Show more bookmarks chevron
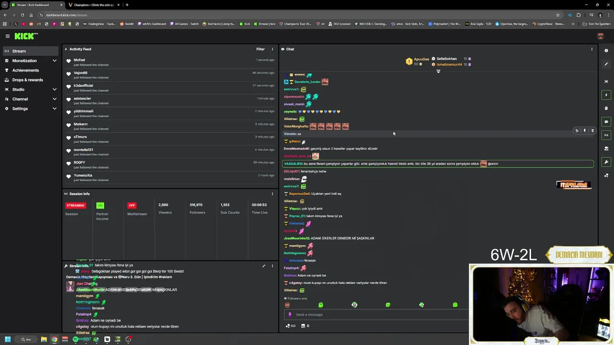This screenshot has width=614, height=345. [573, 24]
